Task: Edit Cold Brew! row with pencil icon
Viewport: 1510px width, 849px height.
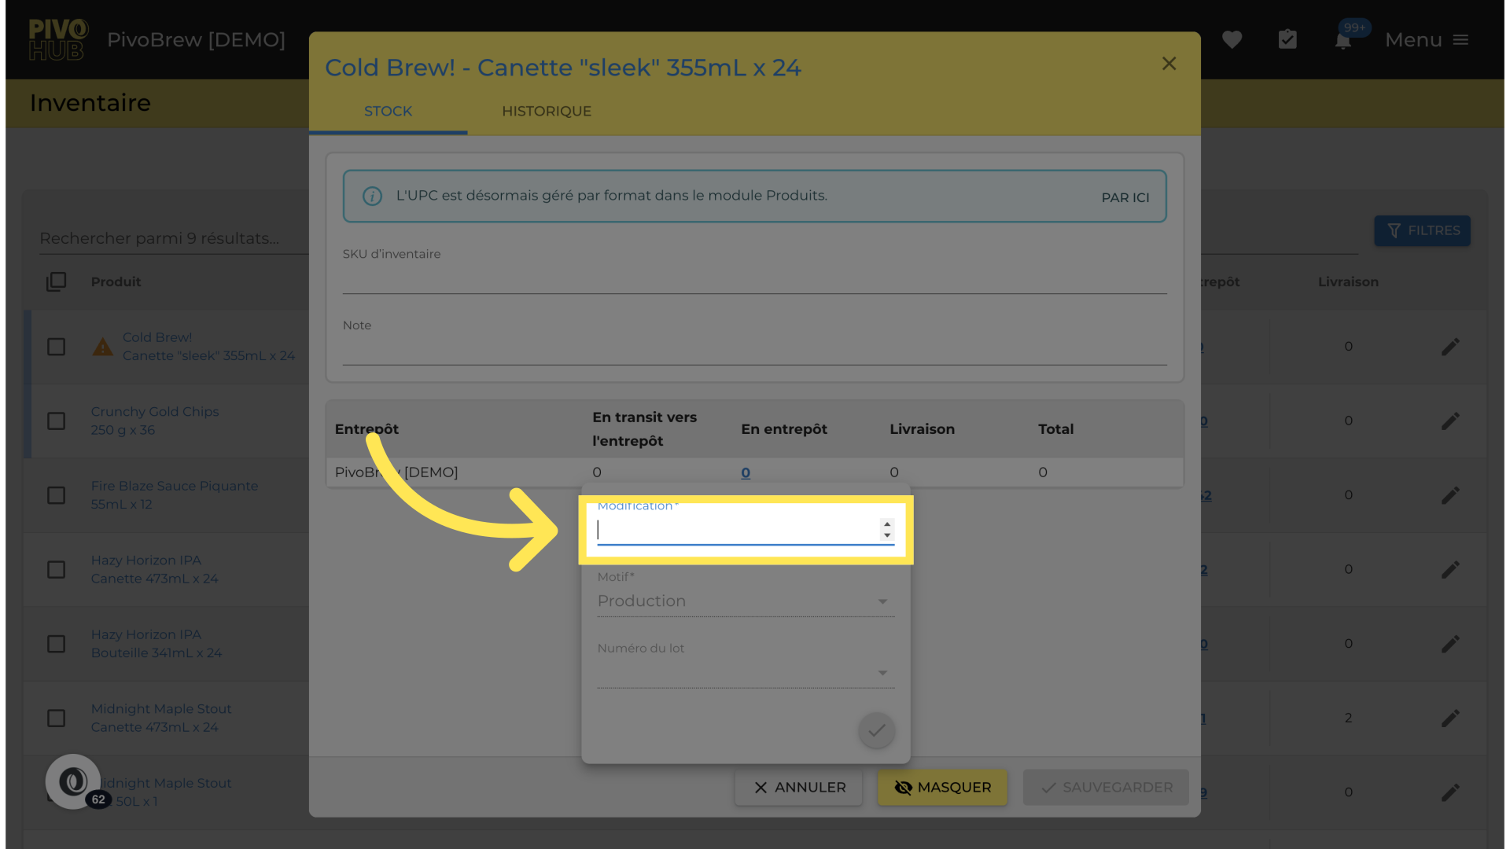Action: tap(1450, 347)
